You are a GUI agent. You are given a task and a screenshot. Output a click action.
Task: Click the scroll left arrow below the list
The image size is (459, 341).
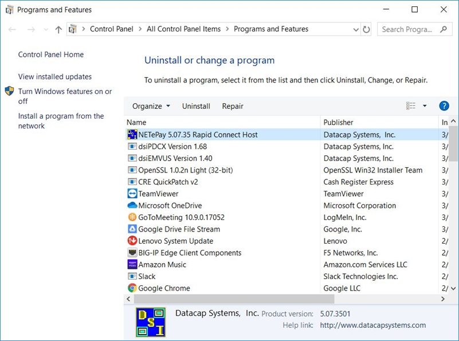coord(128,299)
